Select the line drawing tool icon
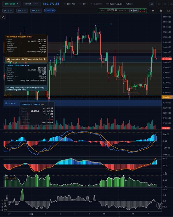 (3, 17)
